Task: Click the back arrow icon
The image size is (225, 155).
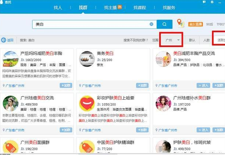Action: pos(4,40)
